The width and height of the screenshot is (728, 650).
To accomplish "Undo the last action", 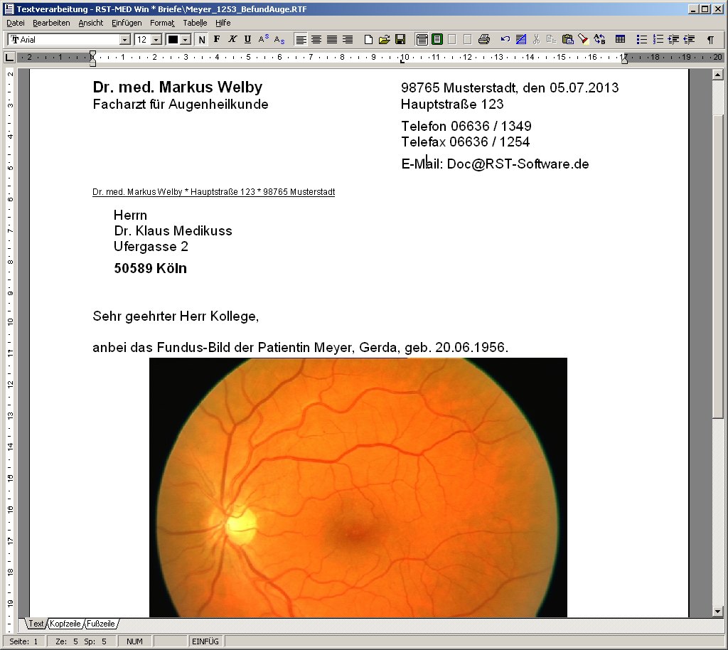I will pyautogui.click(x=505, y=39).
